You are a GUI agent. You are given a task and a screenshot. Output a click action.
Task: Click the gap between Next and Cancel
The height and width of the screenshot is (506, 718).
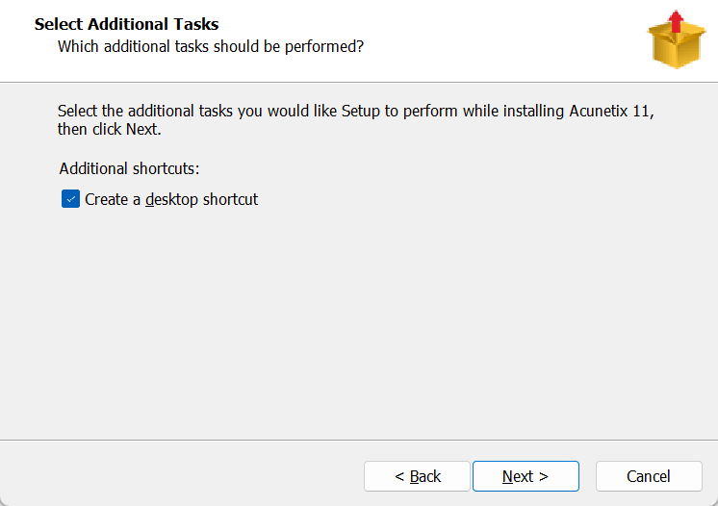click(587, 476)
